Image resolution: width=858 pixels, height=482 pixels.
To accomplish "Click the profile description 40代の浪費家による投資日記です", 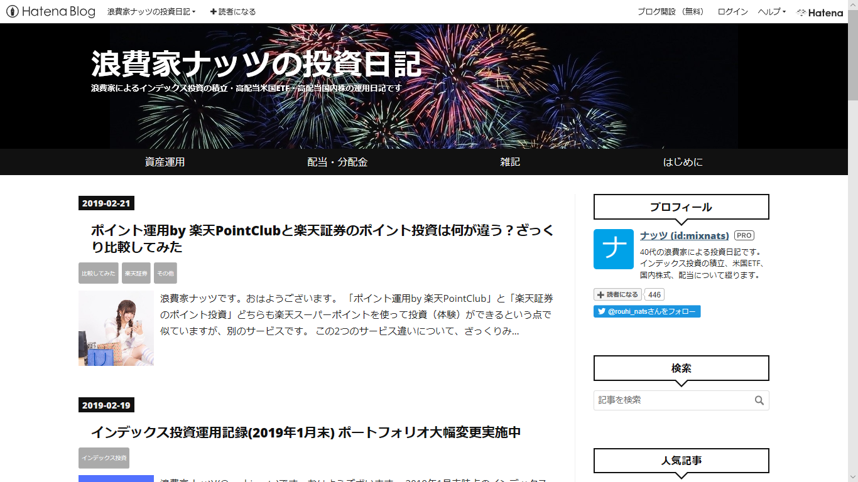I will [x=703, y=263].
